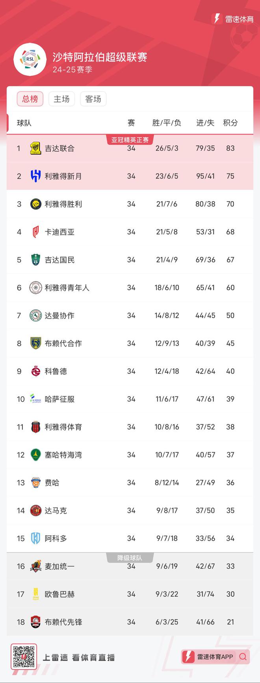Tap the 阿科多 team crest

[35, 538]
